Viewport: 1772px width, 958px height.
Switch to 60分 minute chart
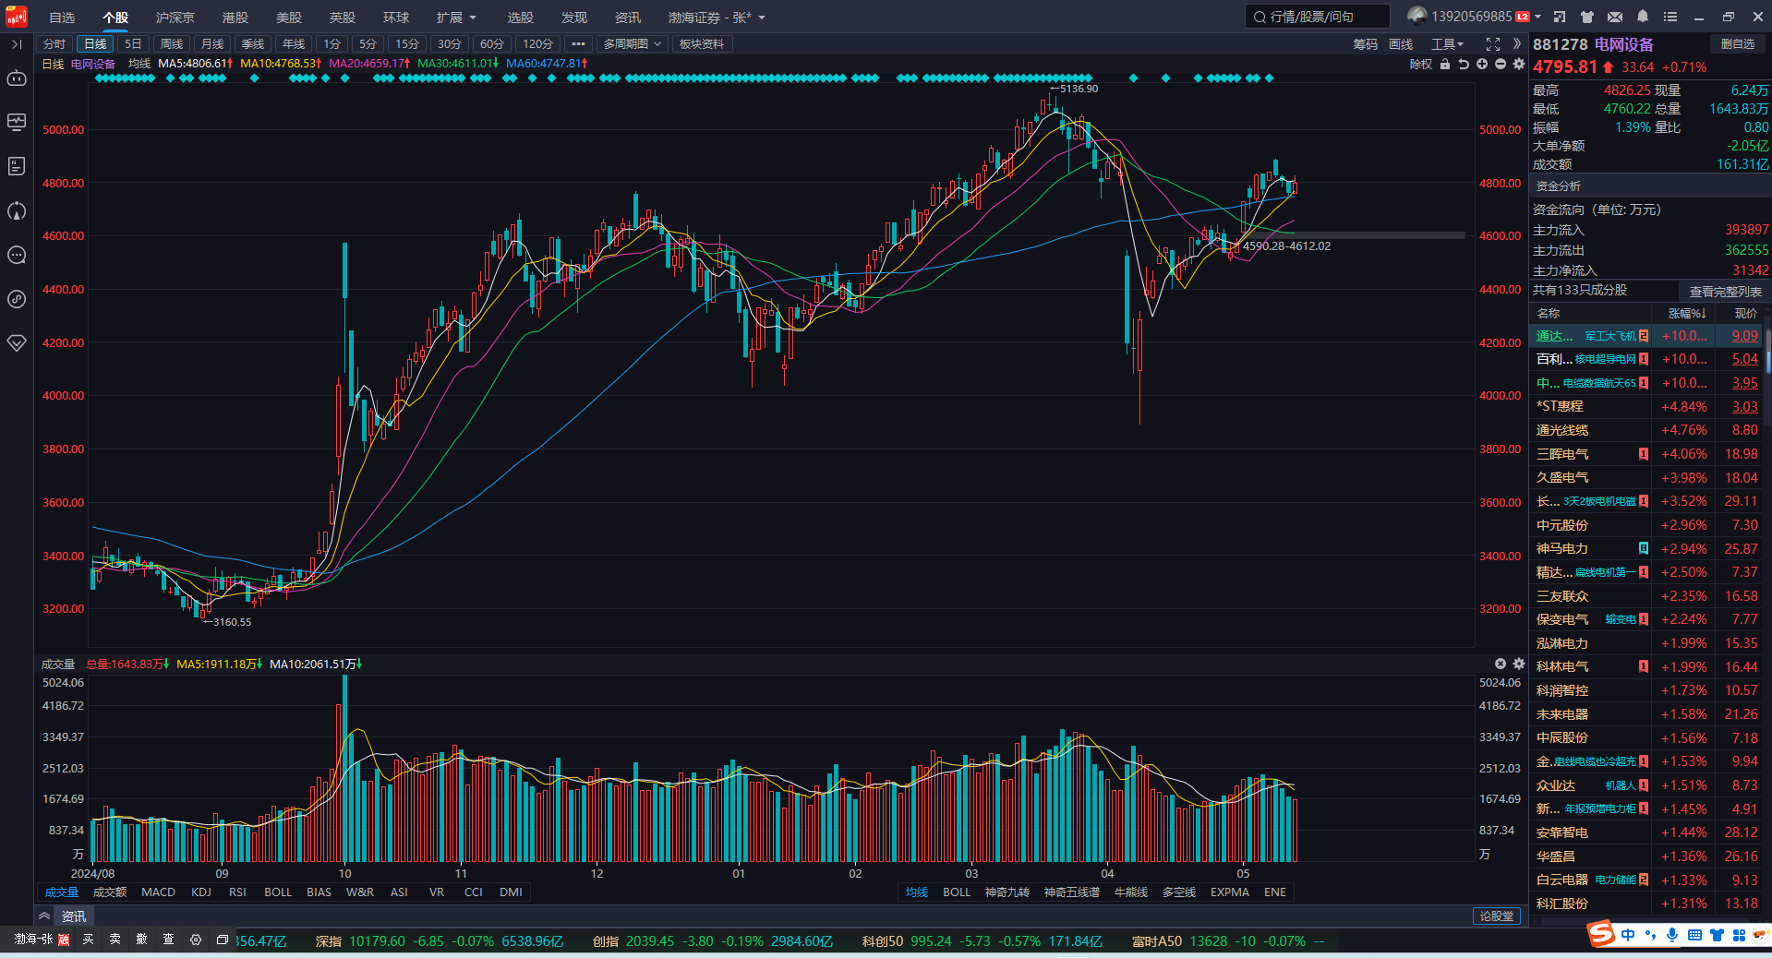click(x=492, y=44)
